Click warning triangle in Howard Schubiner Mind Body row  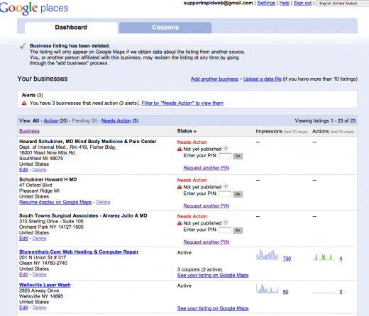(180, 149)
